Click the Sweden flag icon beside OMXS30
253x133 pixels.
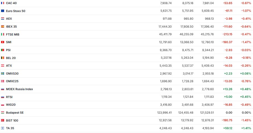[x=3, y=73]
